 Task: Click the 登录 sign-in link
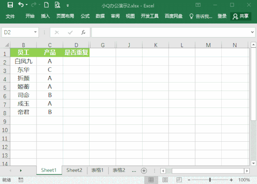point(222,16)
